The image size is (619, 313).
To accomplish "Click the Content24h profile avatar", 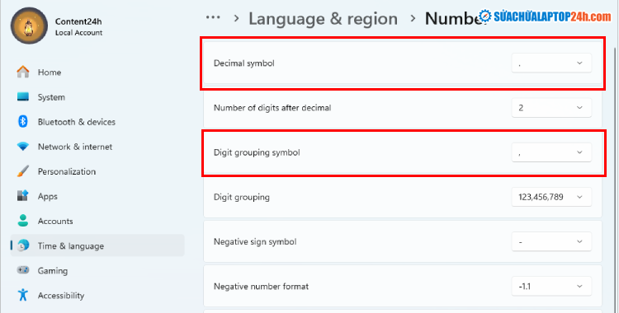I will 29,26.
